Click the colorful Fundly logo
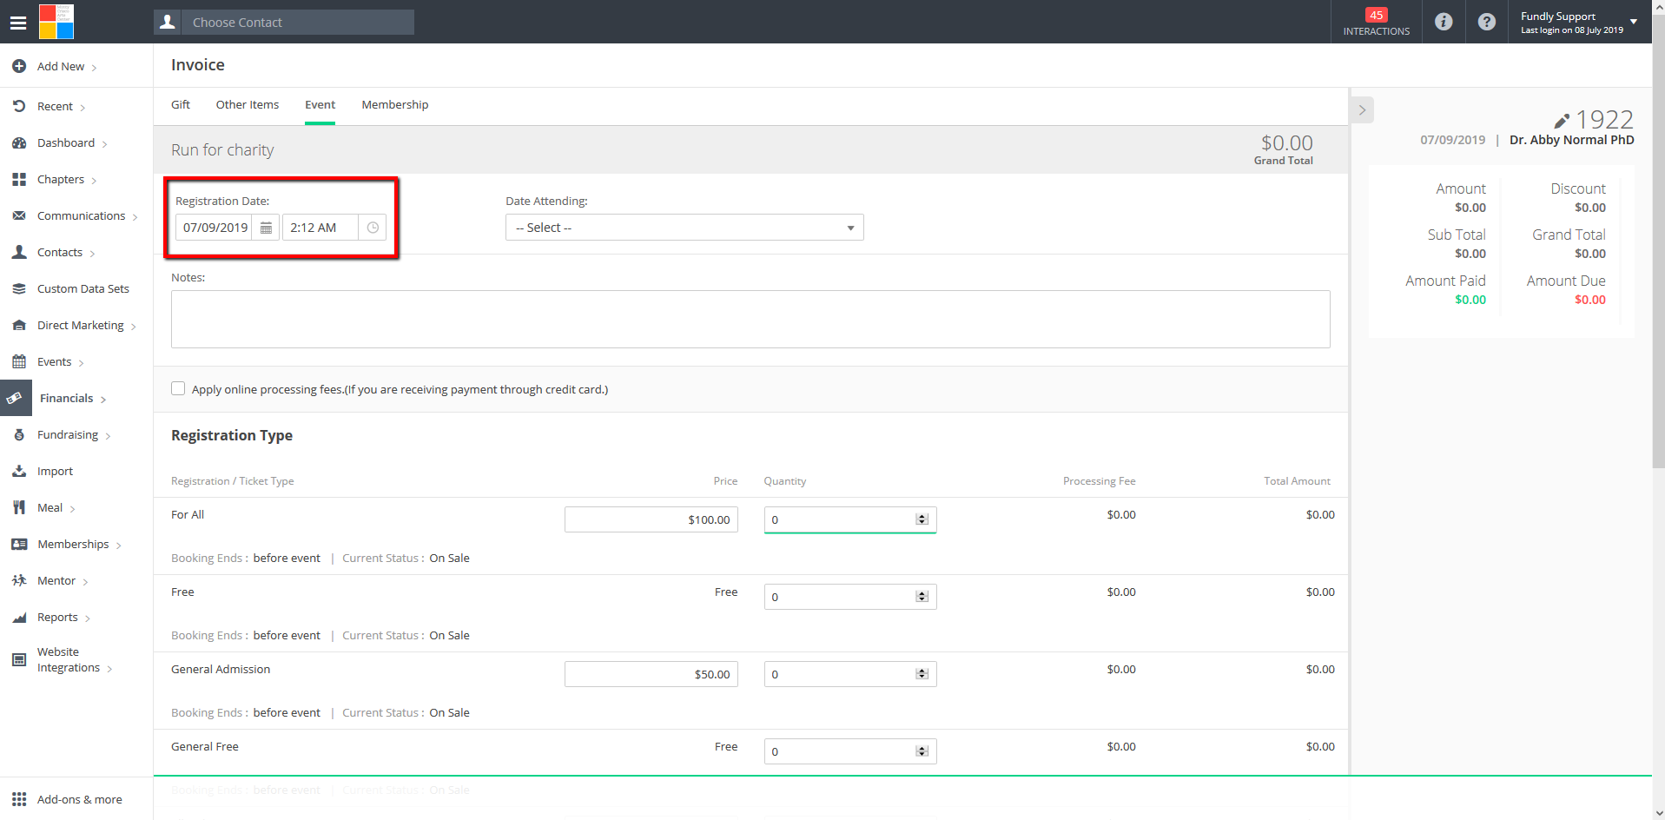This screenshot has width=1665, height=820. tap(56, 22)
